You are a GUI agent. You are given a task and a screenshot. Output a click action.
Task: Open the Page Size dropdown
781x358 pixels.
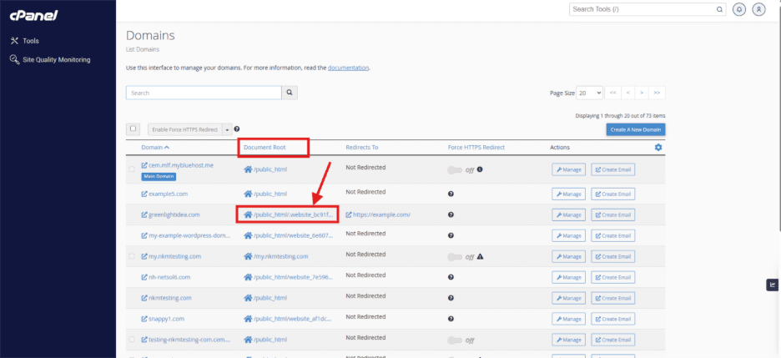click(x=590, y=93)
